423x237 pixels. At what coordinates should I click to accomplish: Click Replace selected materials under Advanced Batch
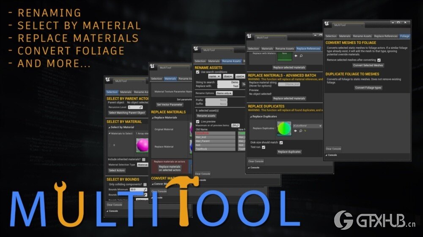point(289,99)
